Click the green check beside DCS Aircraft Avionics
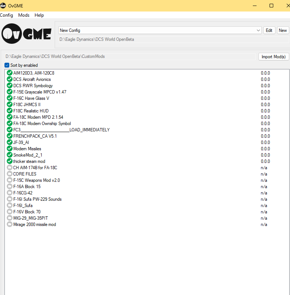 coord(9,79)
